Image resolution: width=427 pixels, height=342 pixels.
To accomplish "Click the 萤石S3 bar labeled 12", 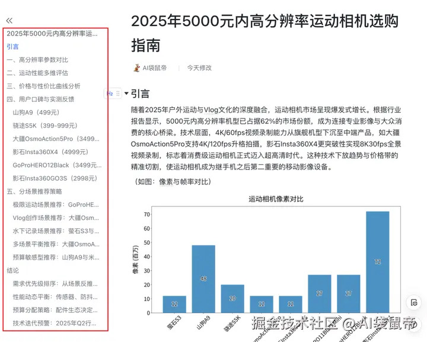I will tap(174, 305).
